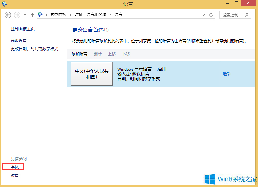Refresh the page with the refresh icon
Viewport: 258px width, 187px height.
pyautogui.click(x=211, y=15)
